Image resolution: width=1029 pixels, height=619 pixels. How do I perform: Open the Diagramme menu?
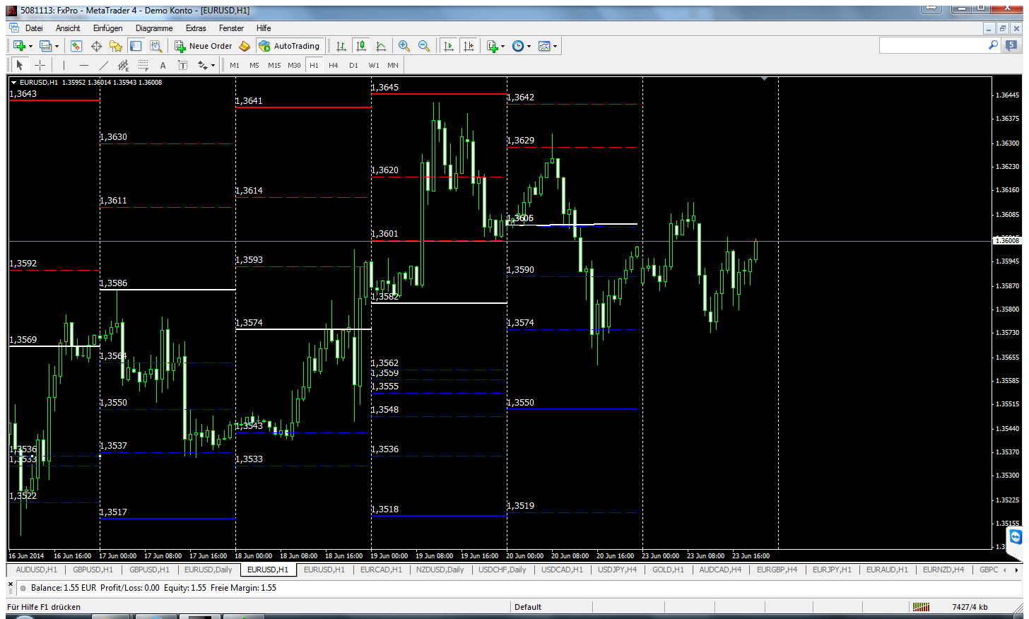[x=154, y=28]
